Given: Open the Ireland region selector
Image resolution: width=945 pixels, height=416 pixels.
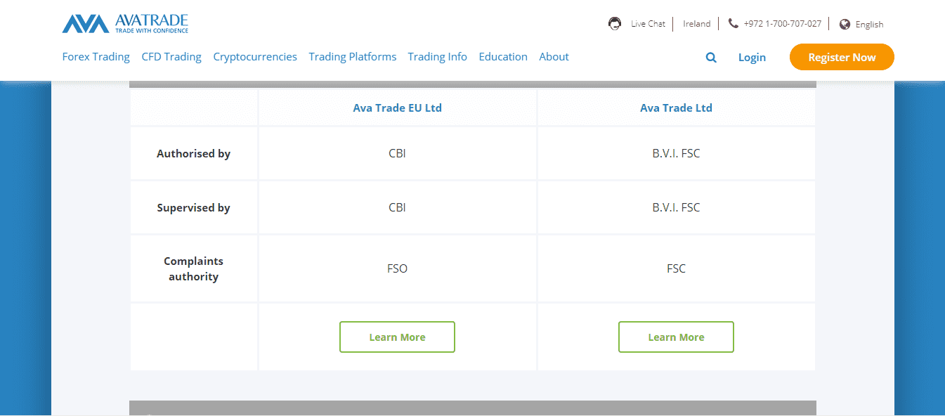Looking at the screenshot, I should (x=696, y=23).
